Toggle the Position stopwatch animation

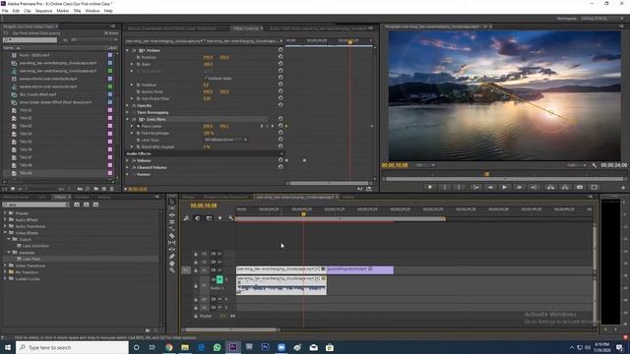[138, 57]
